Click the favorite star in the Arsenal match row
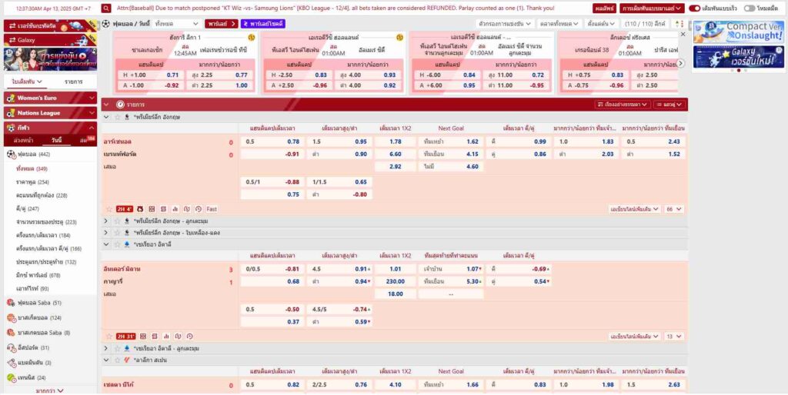788x395 pixels. pos(109,208)
